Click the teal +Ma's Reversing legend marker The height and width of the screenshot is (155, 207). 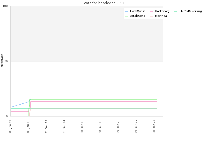(x=175, y=12)
